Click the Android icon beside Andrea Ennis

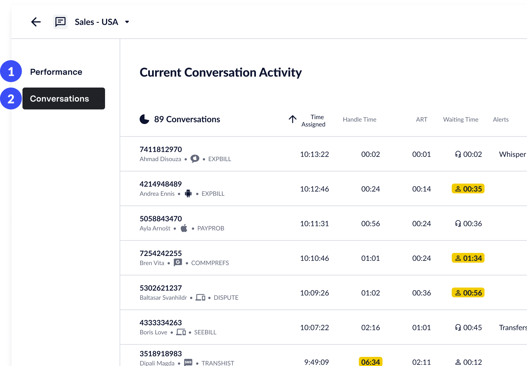pyautogui.click(x=188, y=193)
